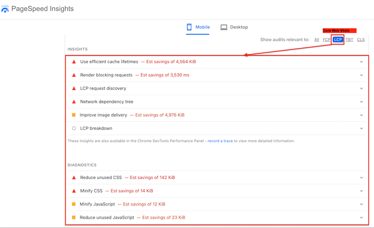Click Network dependency tree title

(x=107, y=102)
